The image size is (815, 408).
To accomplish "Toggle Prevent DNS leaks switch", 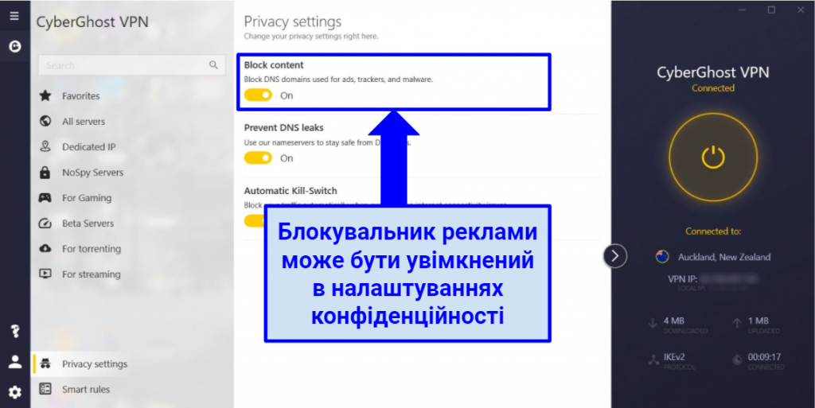I will (x=259, y=157).
